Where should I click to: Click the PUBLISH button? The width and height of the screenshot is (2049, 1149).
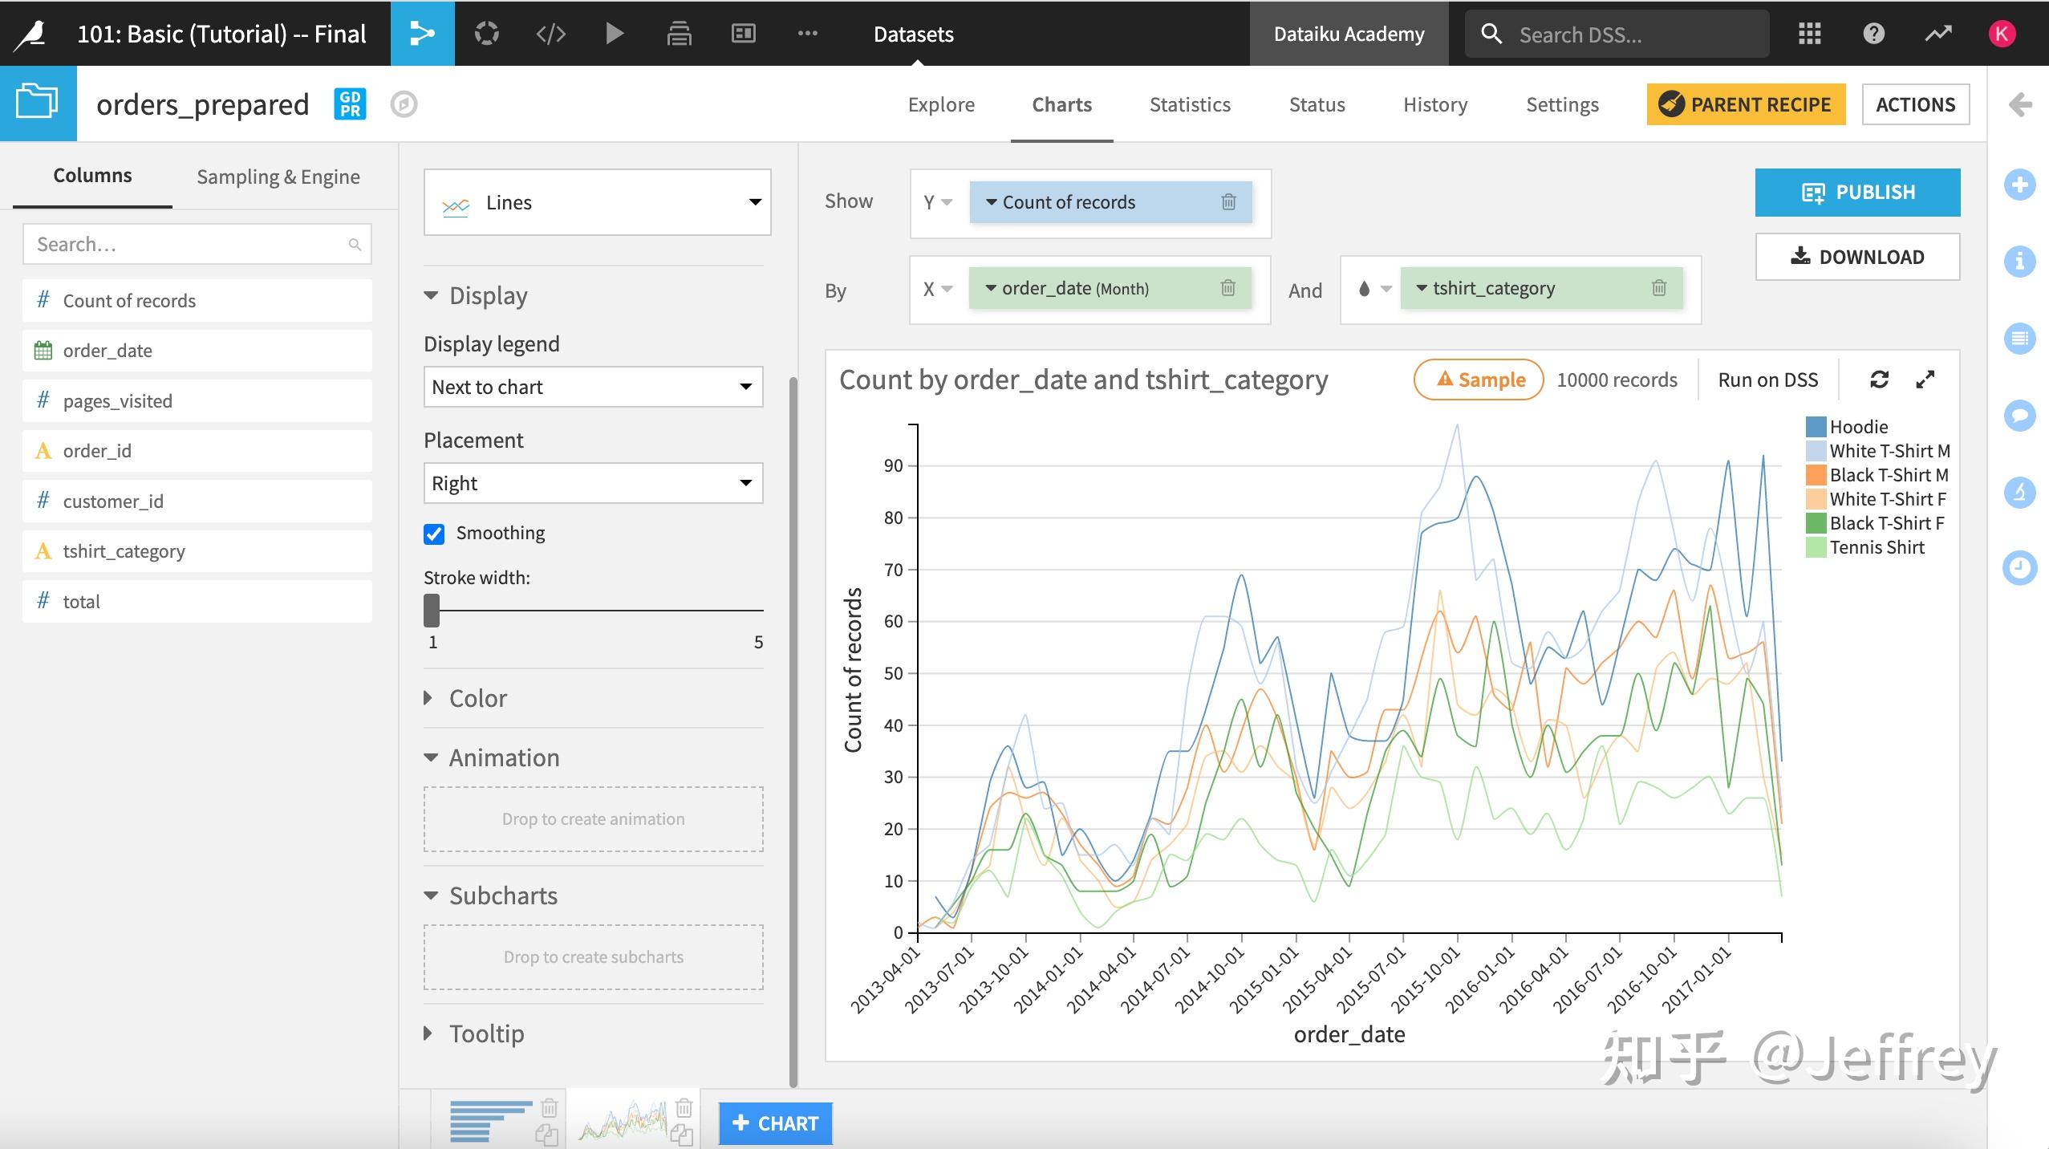click(1857, 193)
